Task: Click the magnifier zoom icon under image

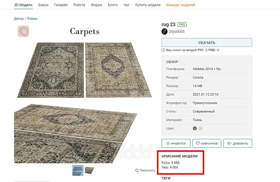Action: point(137,170)
